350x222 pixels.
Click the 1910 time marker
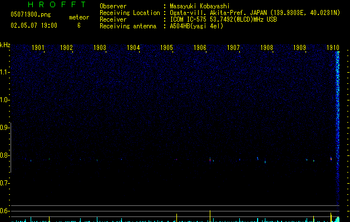(333, 48)
